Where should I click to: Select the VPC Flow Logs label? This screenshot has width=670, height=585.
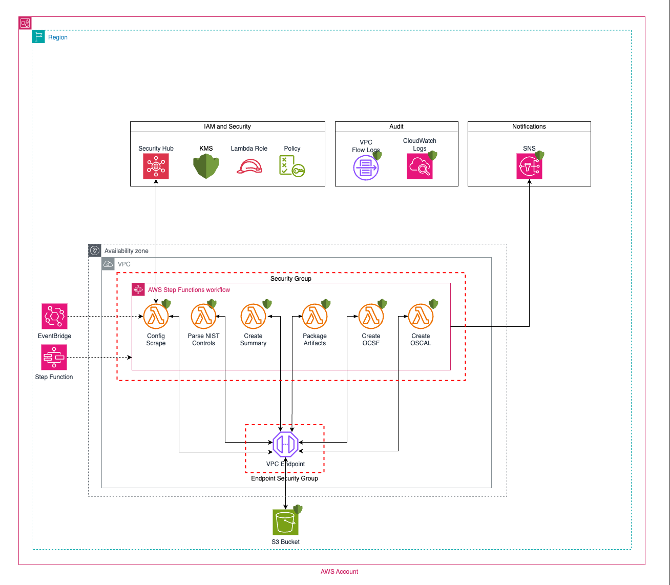tap(366, 146)
